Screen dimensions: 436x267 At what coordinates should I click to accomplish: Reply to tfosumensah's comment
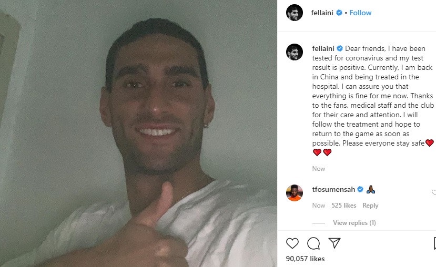click(370, 206)
